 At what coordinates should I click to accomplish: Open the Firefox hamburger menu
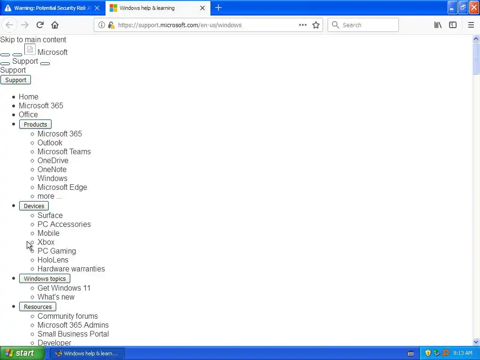471,25
